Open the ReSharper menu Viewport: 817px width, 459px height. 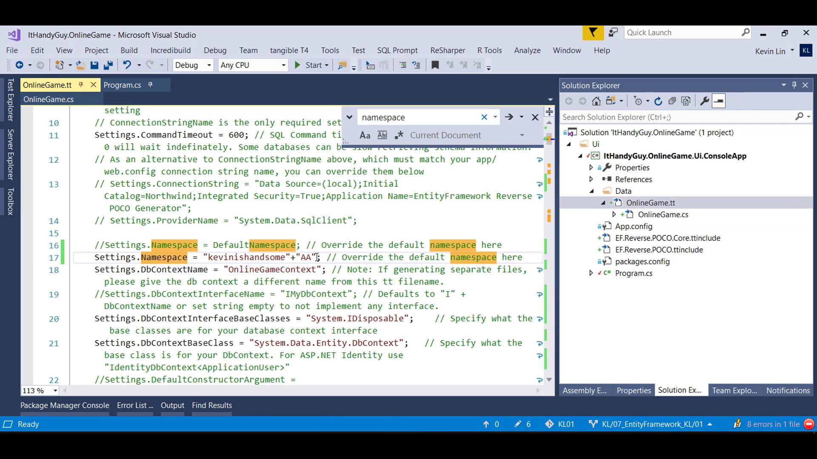coord(447,50)
